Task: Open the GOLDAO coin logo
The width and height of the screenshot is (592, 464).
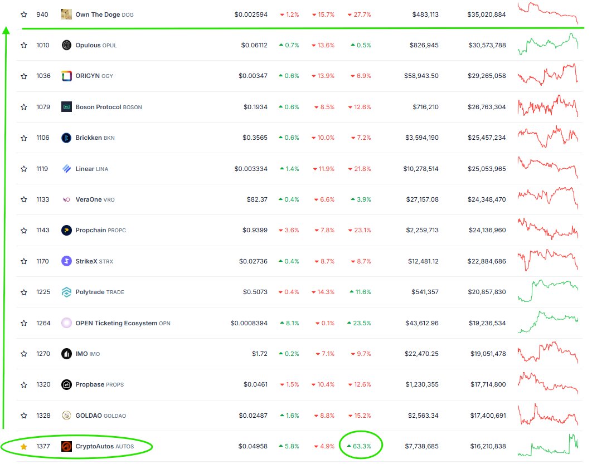Action: (66, 416)
